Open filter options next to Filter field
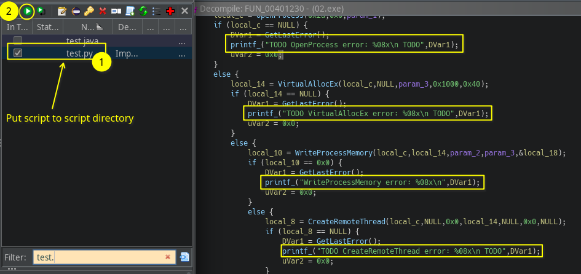This screenshot has width=581, height=274. [184, 257]
